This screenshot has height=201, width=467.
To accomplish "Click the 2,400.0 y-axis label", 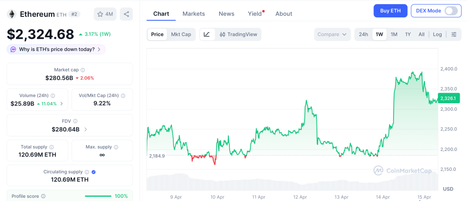I will (x=449, y=69).
